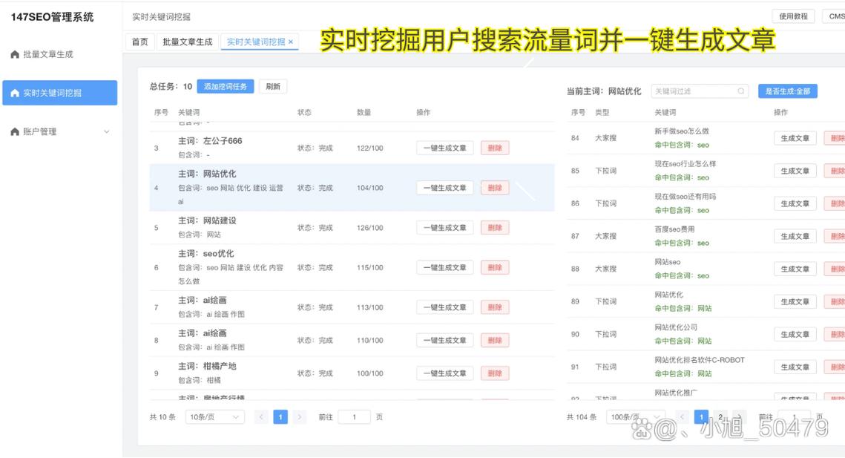Click 一键生成文章 for seo优化 row

pyautogui.click(x=444, y=267)
